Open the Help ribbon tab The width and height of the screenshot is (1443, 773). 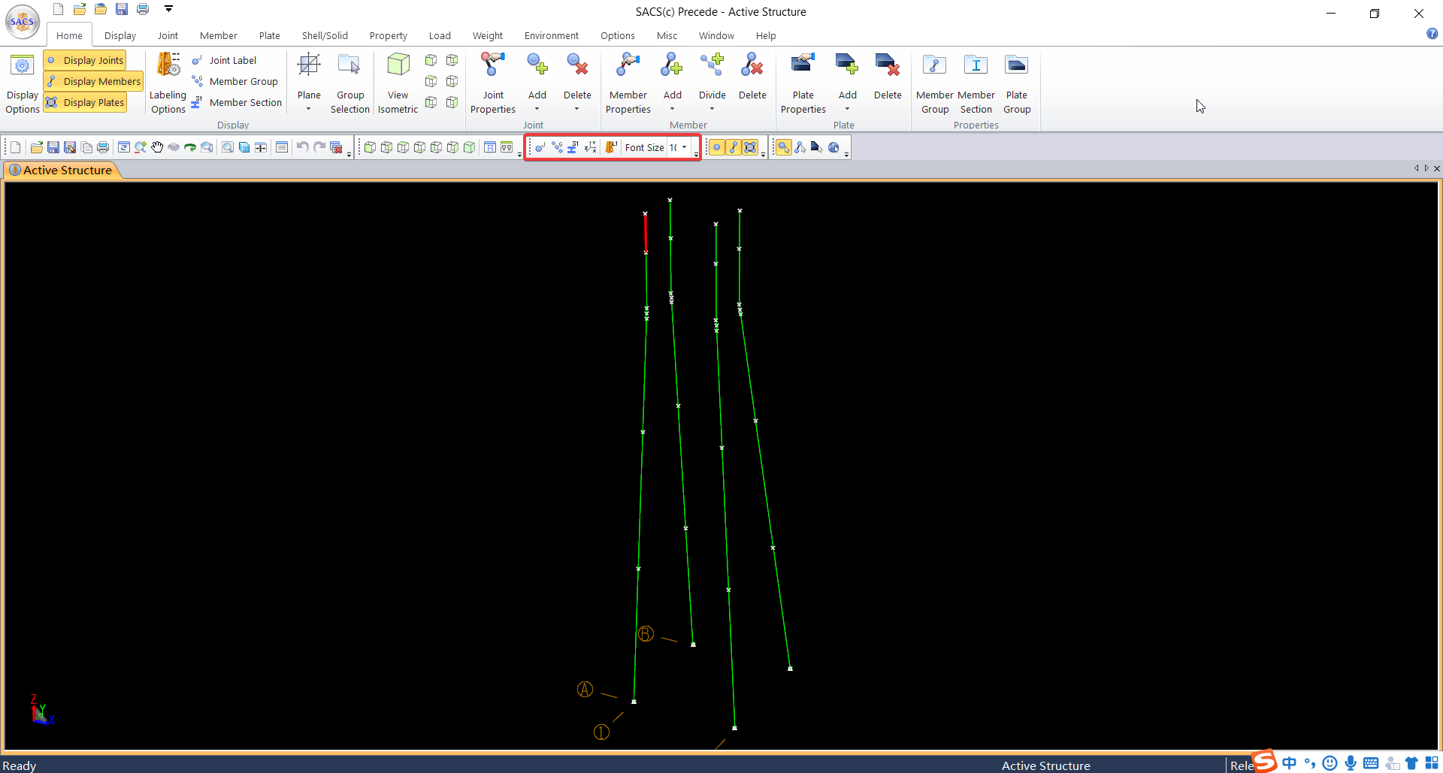coord(766,35)
